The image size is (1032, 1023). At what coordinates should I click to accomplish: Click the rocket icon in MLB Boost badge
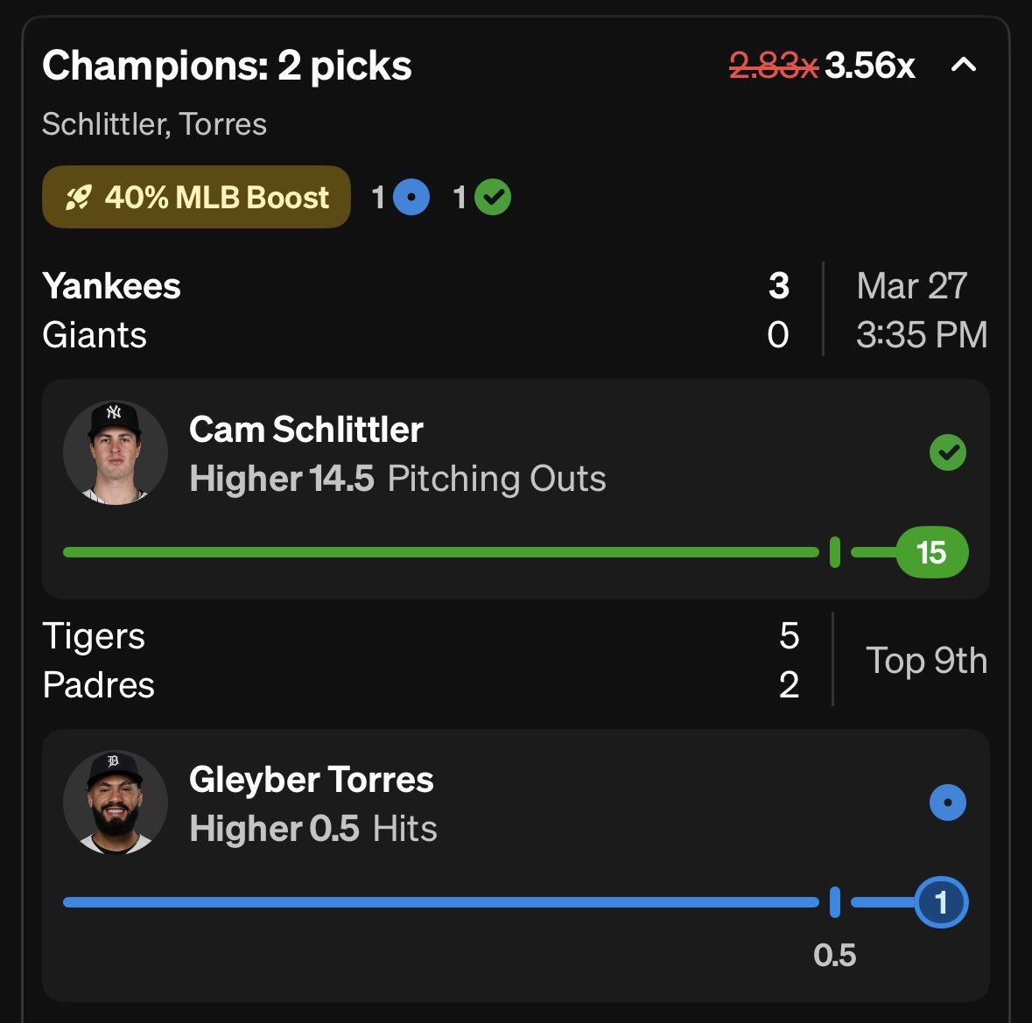[78, 198]
